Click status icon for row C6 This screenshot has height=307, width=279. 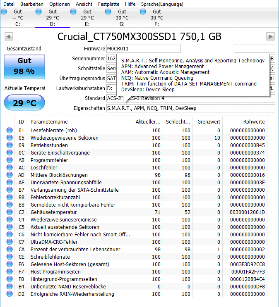[x=10, y=234]
